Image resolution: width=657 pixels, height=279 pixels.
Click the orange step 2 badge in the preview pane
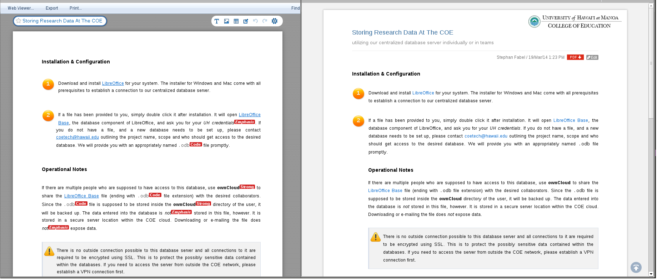point(358,121)
